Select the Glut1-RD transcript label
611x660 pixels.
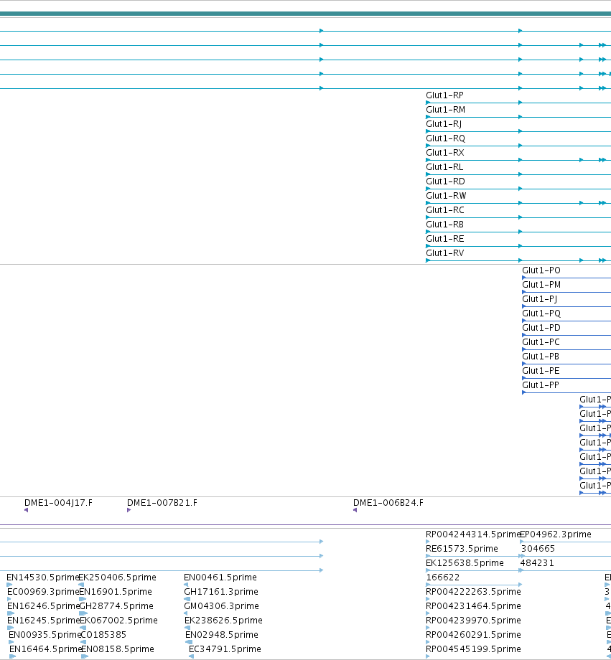(x=445, y=181)
